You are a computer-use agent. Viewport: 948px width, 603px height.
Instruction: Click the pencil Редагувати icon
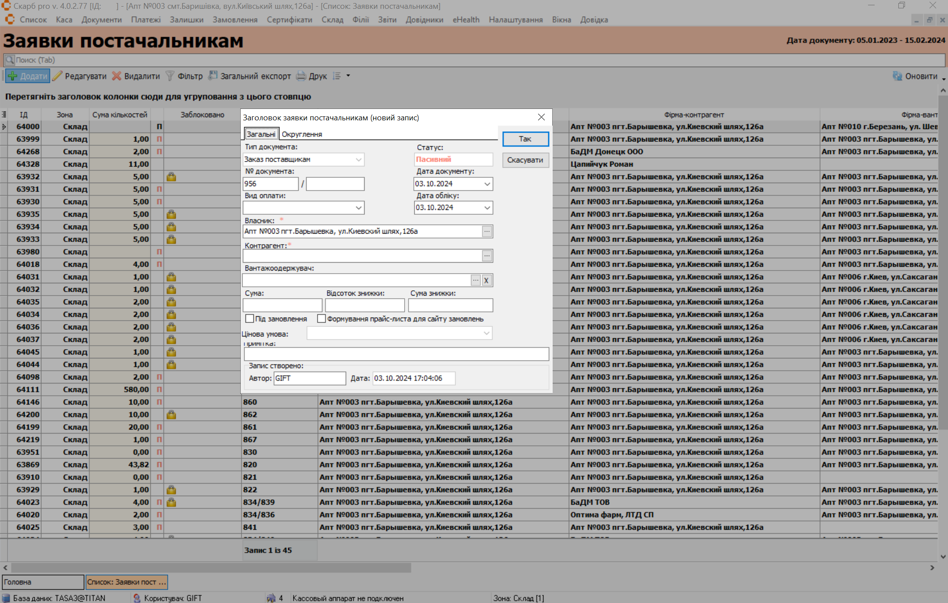[x=58, y=76]
